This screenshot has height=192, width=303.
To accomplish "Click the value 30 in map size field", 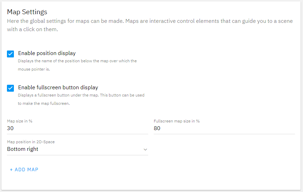I will [x=10, y=129].
